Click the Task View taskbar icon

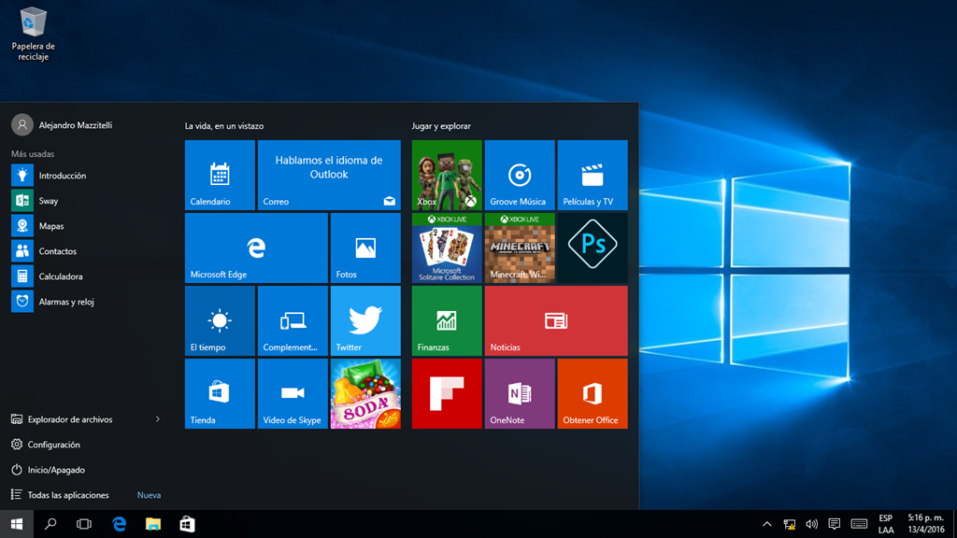click(84, 524)
